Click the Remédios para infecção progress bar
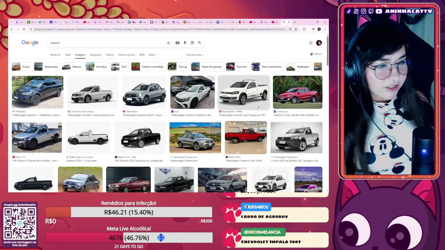This screenshot has height=250, width=445. pos(129,212)
